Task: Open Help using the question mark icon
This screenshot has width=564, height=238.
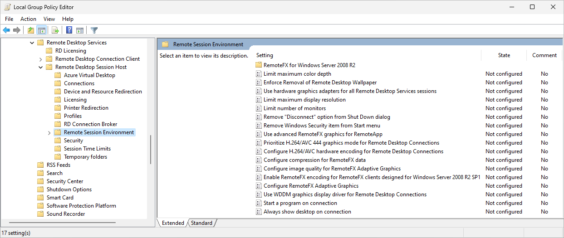Action: (69, 30)
